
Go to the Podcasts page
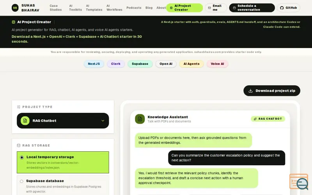[134, 8]
